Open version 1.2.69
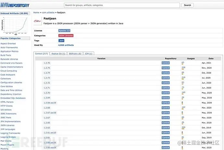 pyautogui.click(x=47, y=98)
